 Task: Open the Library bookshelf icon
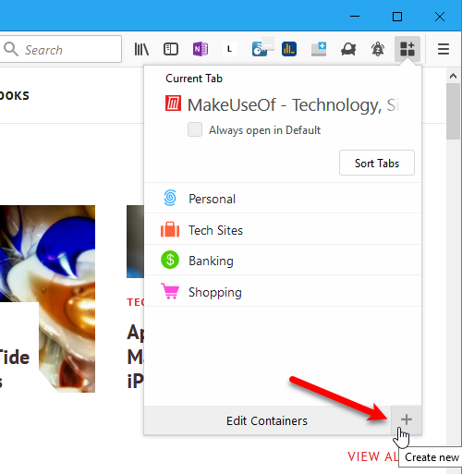click(x=141, y=49)
